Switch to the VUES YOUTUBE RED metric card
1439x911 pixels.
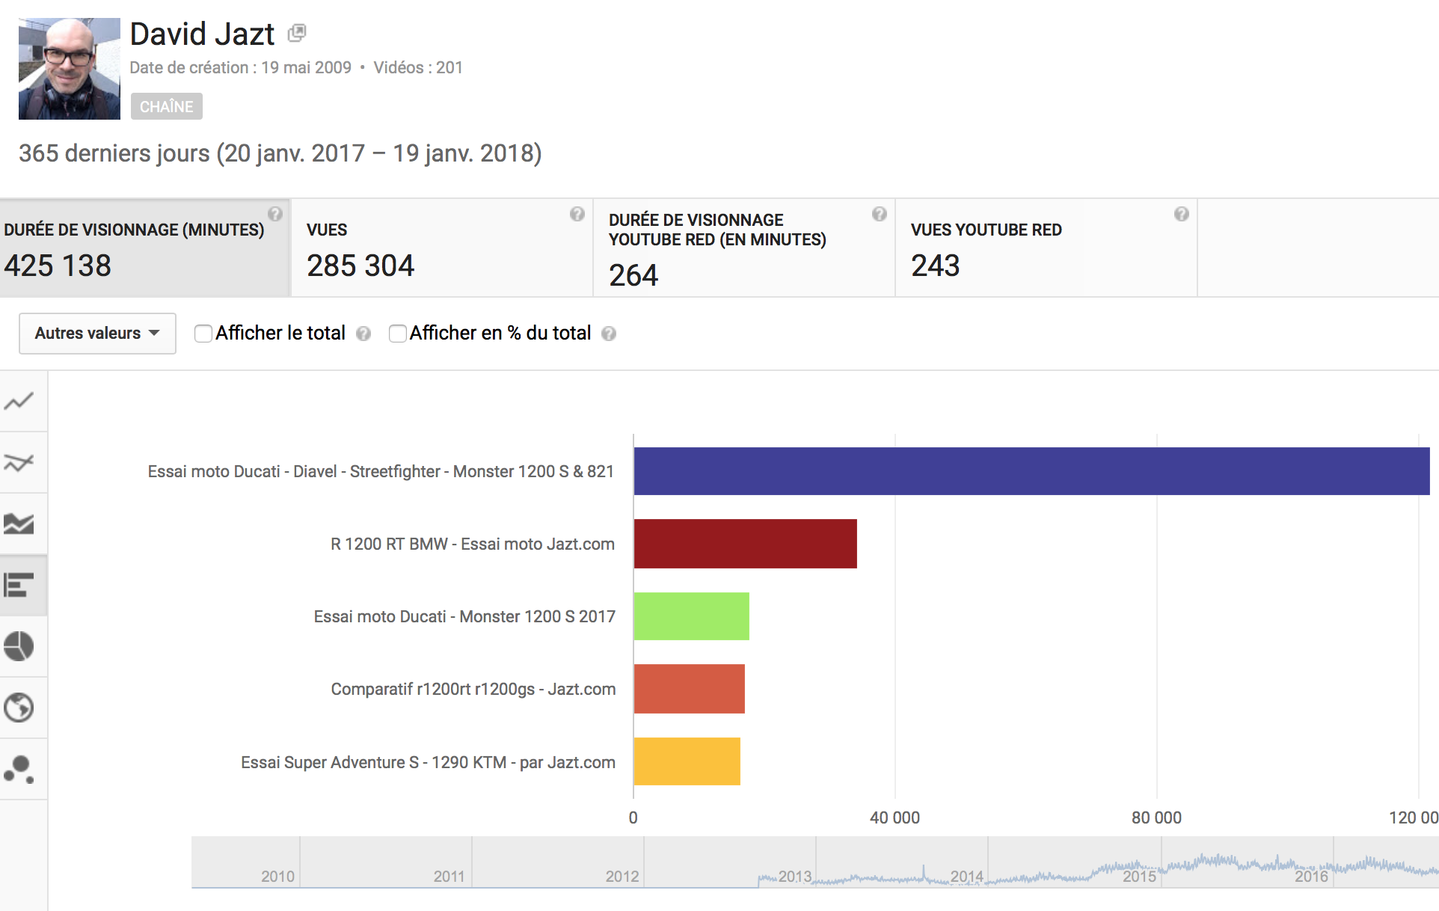coord(1046,247)
